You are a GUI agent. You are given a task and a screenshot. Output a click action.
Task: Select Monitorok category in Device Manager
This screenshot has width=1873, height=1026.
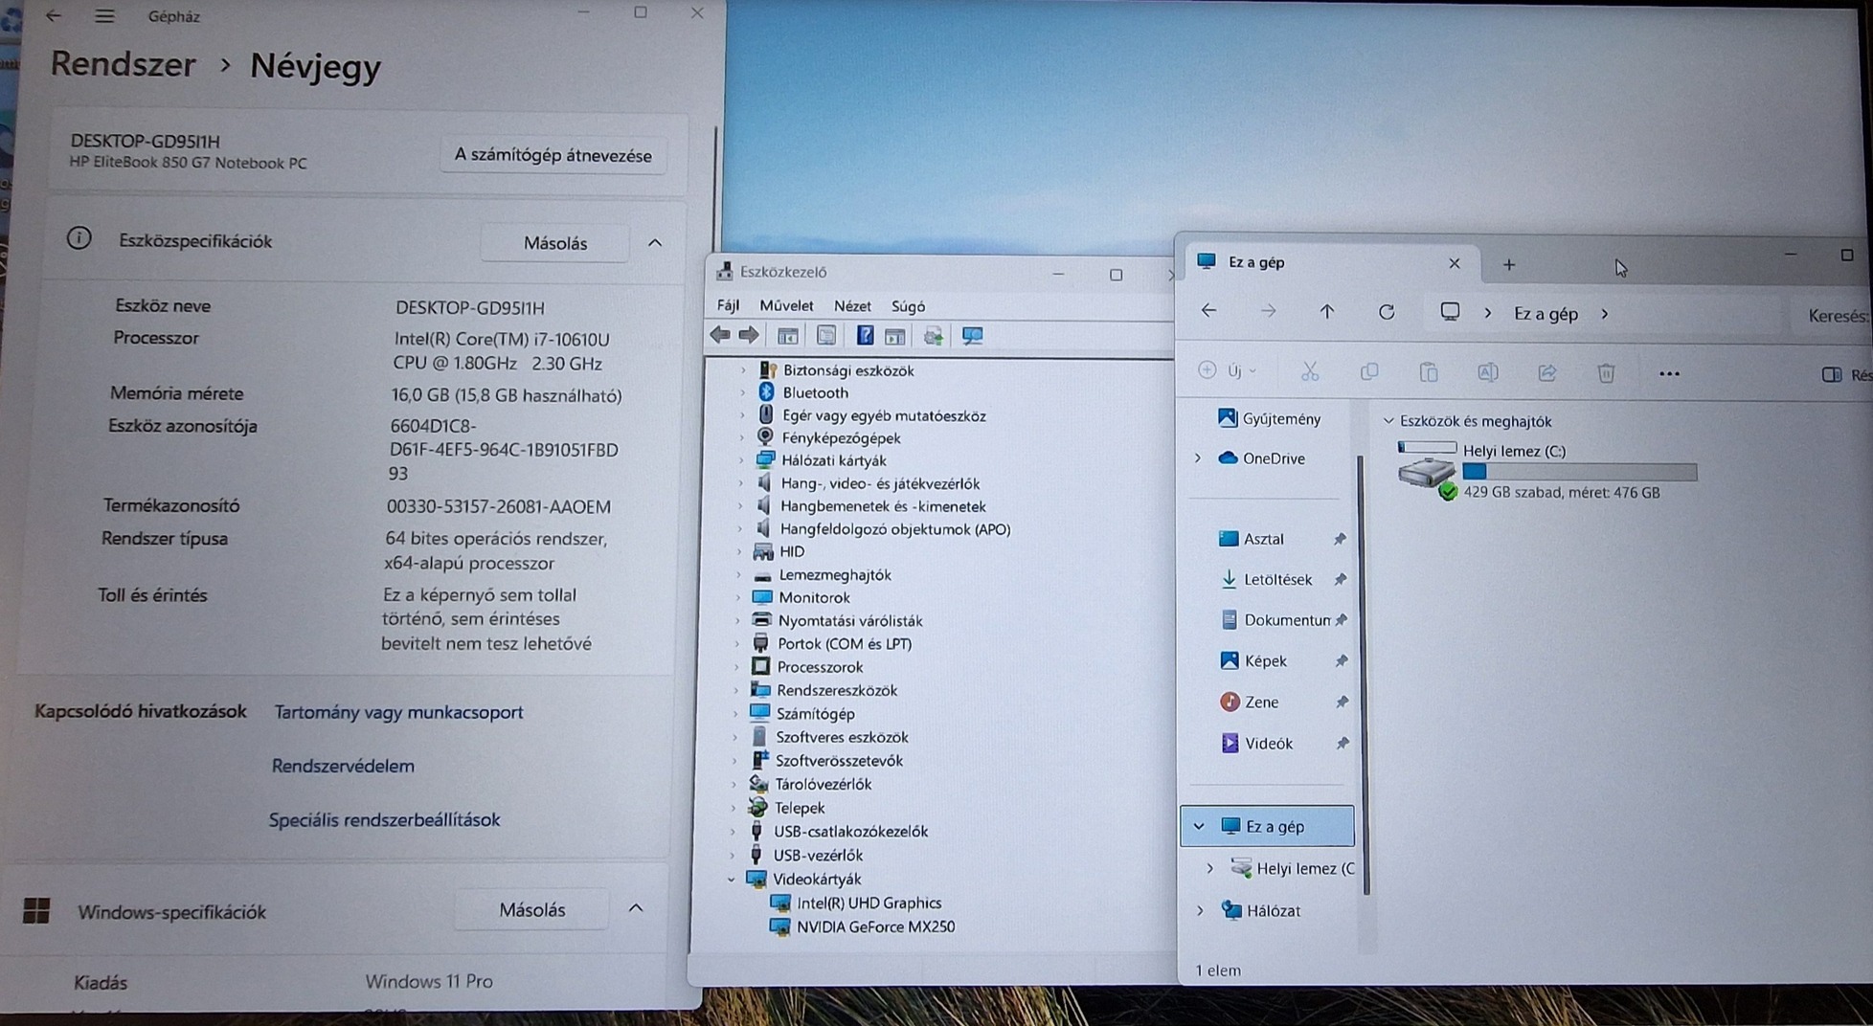point(814,597)
